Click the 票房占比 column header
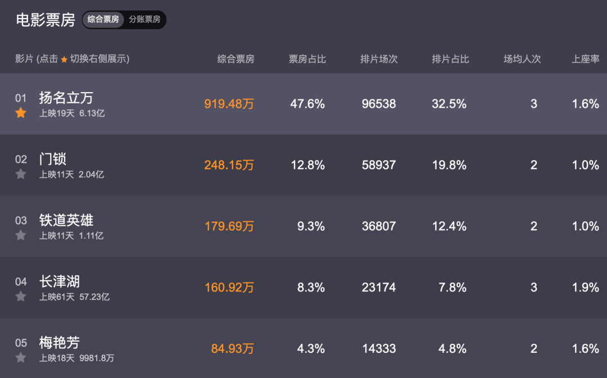Viewport: 607px width, 378px height. [307, 59]
